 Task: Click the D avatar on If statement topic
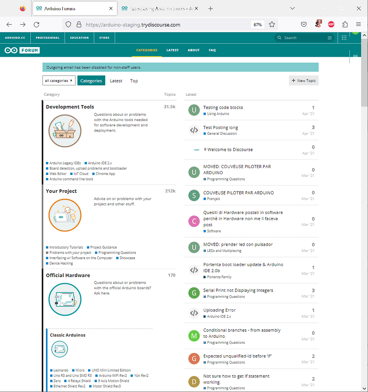coord(194,382)
